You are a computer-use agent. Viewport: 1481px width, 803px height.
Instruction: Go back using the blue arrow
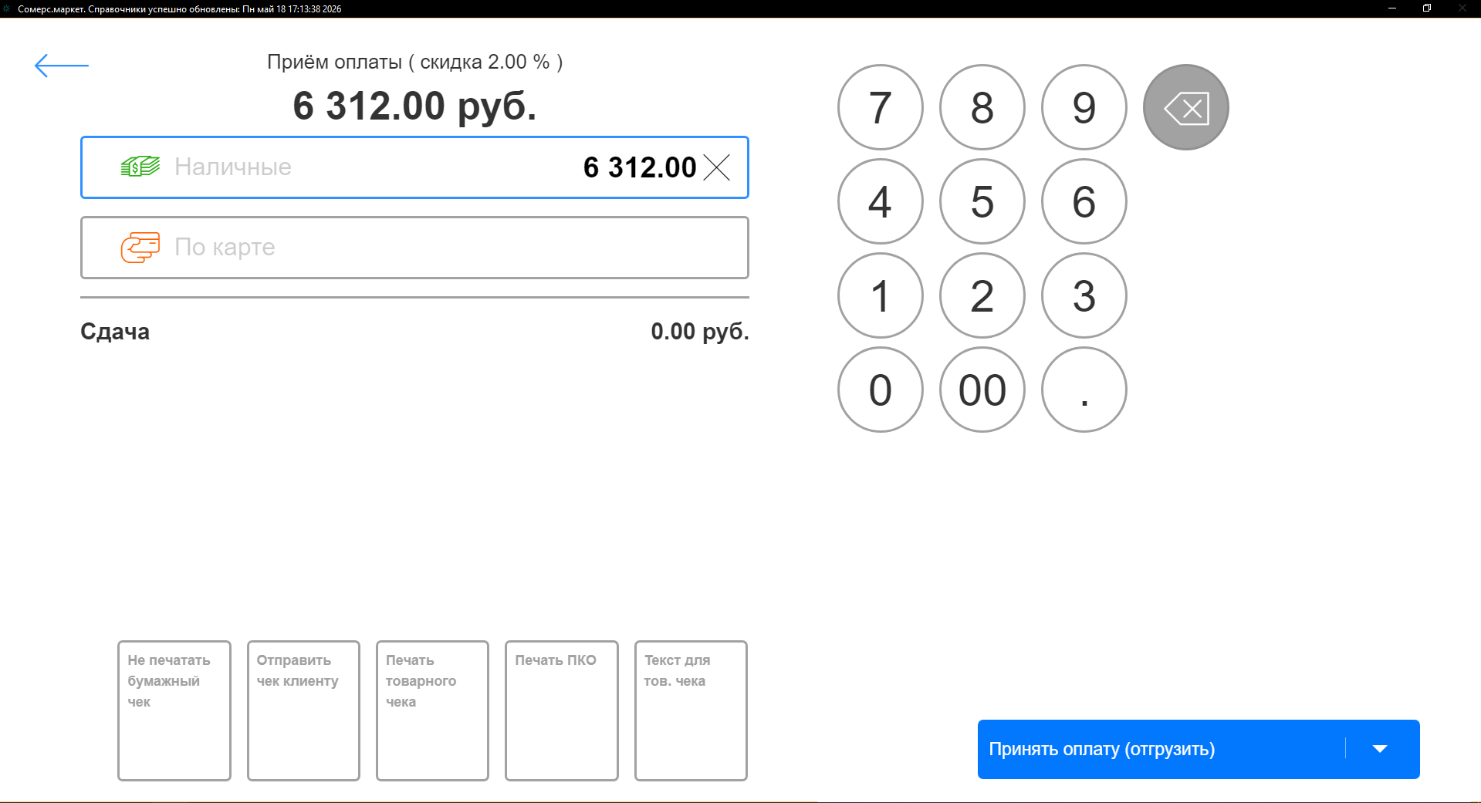62,66
